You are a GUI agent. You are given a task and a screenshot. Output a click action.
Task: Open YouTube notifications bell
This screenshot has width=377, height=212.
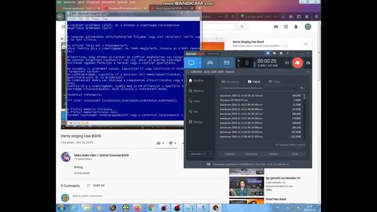pyautogui.click(x=296, y=26)
